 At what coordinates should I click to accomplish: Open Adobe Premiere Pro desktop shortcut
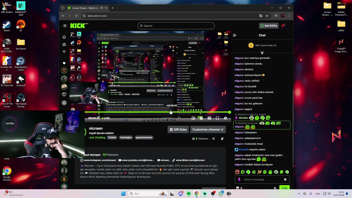(x=341, y=9)
